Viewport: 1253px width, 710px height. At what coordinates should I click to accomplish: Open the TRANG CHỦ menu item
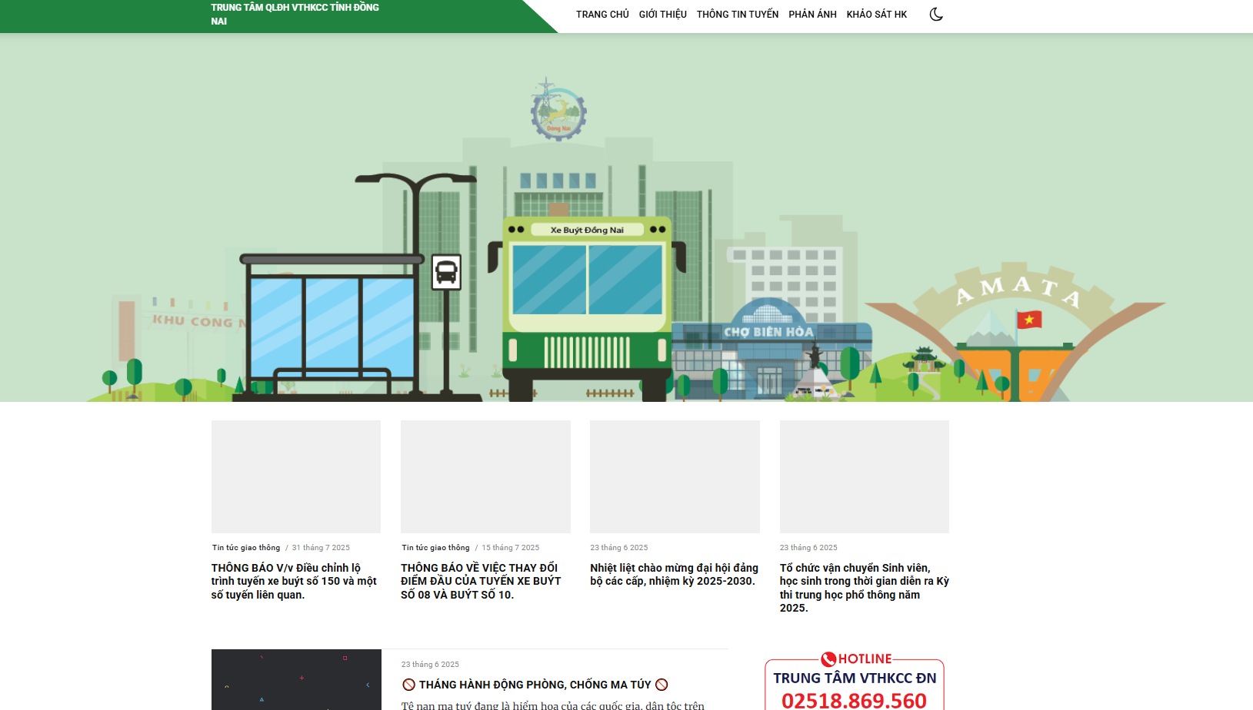click(x=602, y=15)
